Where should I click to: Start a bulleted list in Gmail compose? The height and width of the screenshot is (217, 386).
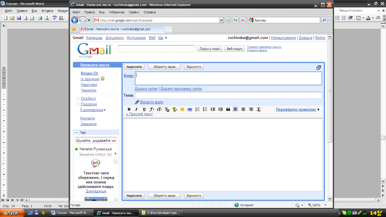205,110
